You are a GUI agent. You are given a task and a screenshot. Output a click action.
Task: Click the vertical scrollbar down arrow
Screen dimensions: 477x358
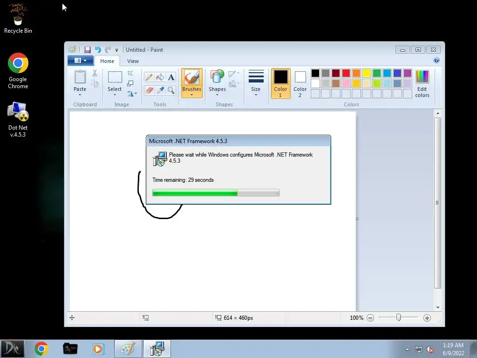(x=438, y=308)
